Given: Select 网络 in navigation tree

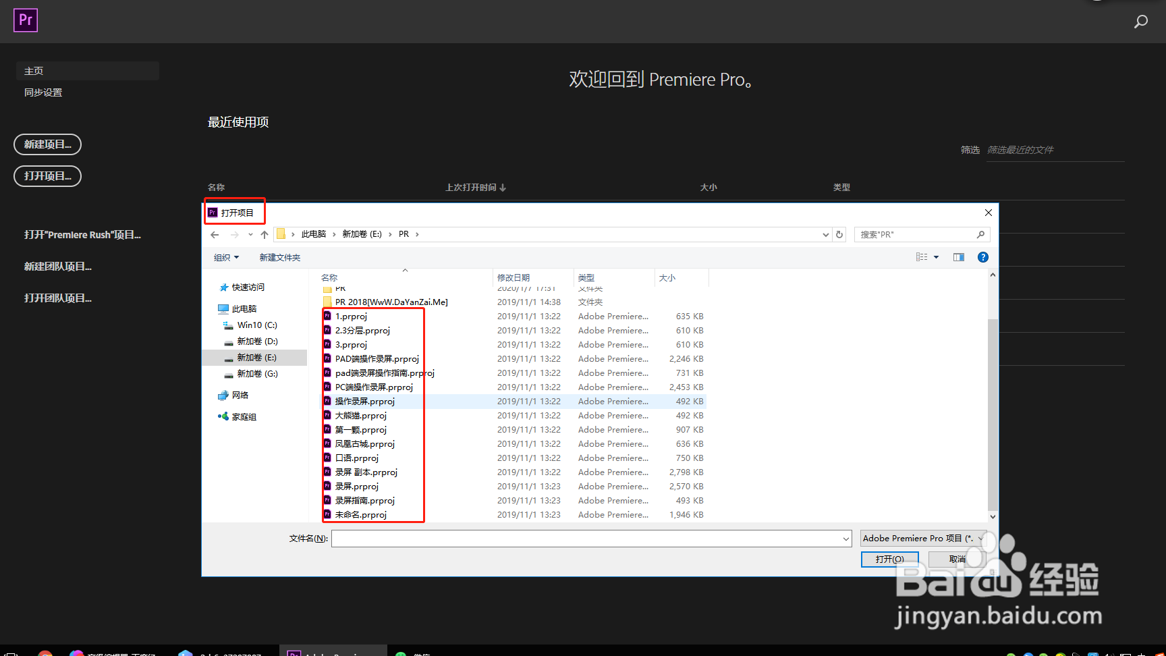Looking at the screenshot, I should click(240, 395).
